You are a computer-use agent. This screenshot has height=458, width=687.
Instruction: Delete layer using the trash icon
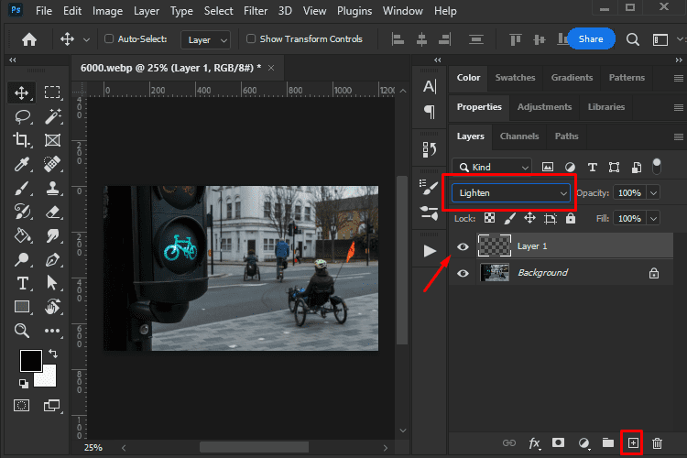pyautogui.click(x=657, y=443)
